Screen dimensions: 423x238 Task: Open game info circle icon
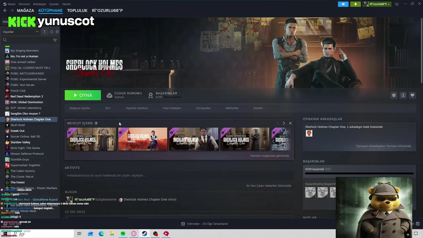tap(403, 95)
